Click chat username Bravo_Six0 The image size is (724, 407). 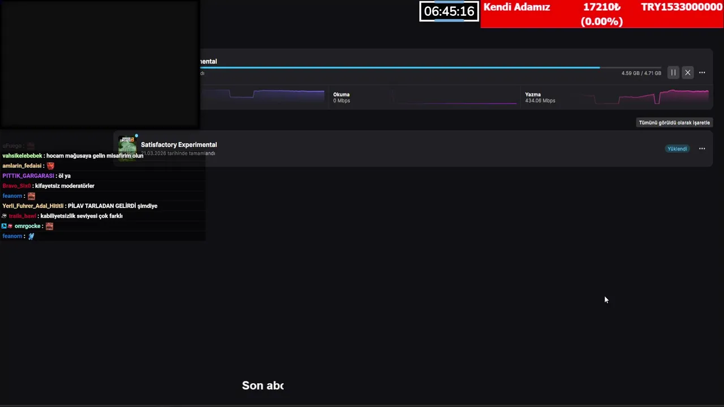[x=16, y=186]
